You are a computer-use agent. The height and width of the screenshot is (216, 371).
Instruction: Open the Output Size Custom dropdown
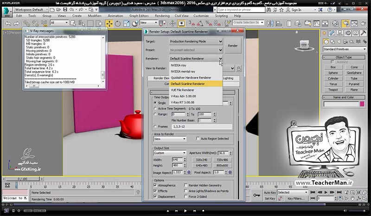(170, 153)
